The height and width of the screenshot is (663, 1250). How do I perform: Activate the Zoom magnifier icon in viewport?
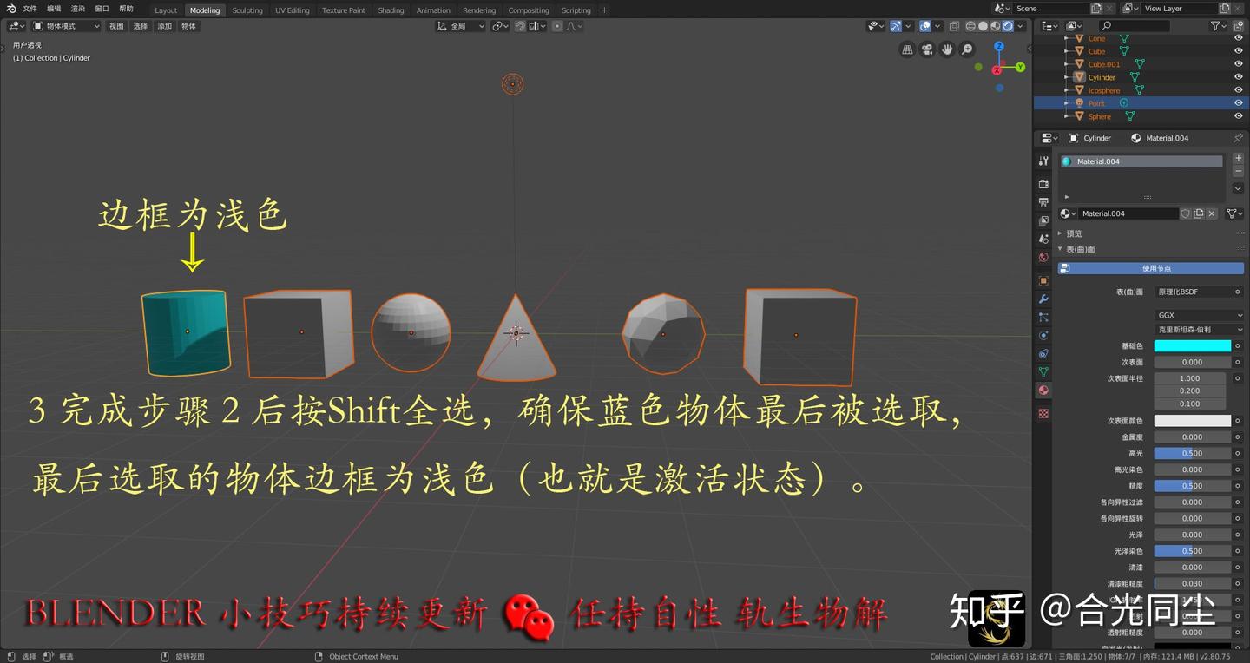tap(966, 49)
